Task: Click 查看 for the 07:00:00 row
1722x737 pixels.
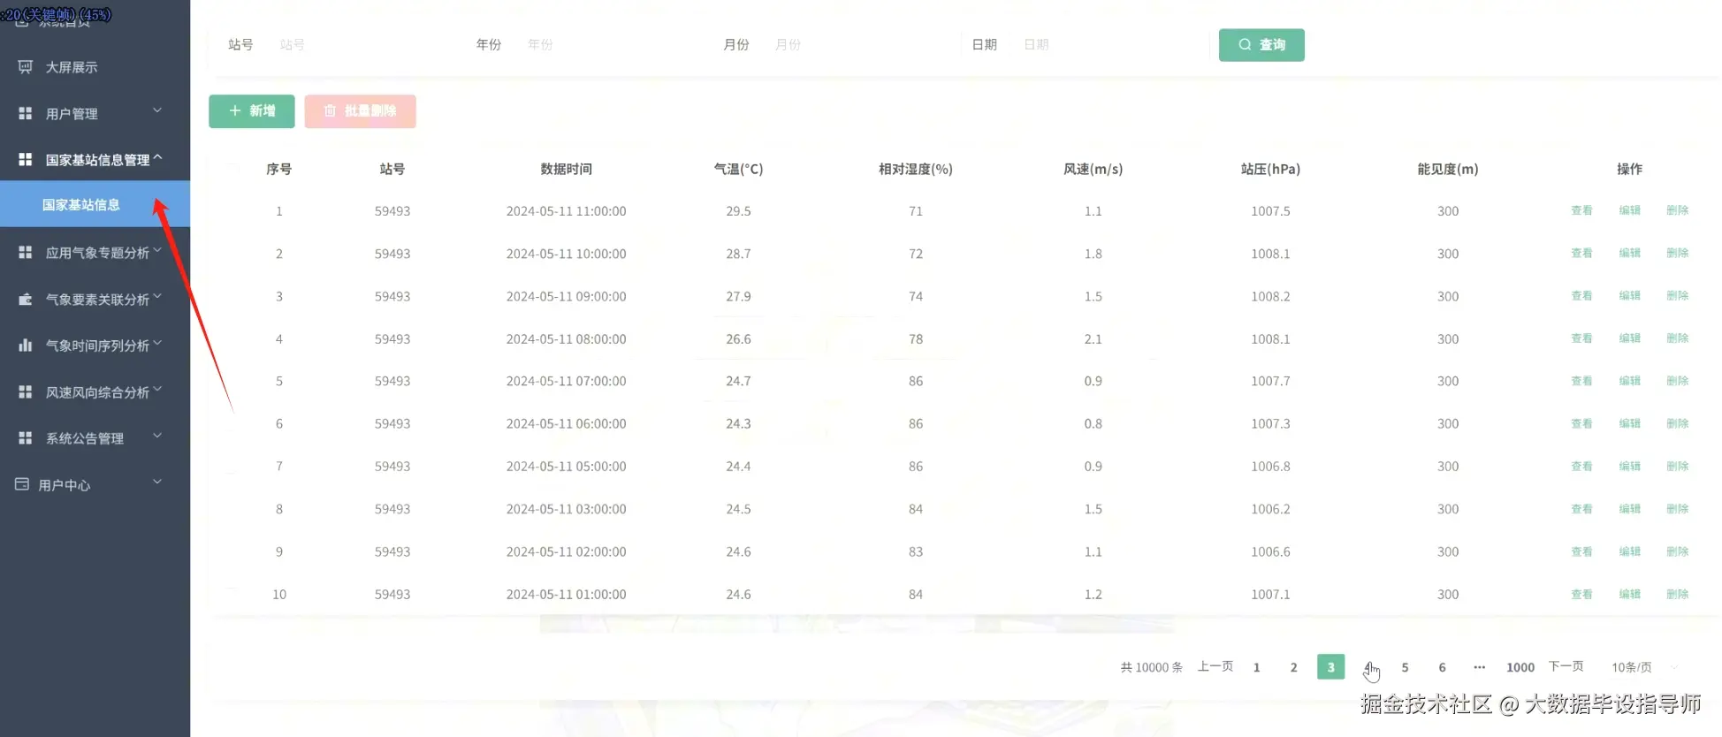Action: point(1581,381)
